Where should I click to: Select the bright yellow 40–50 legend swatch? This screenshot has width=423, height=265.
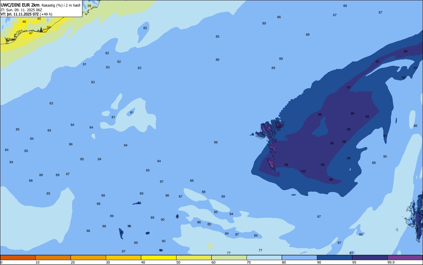pyautogui.click(x=159, y=257)
